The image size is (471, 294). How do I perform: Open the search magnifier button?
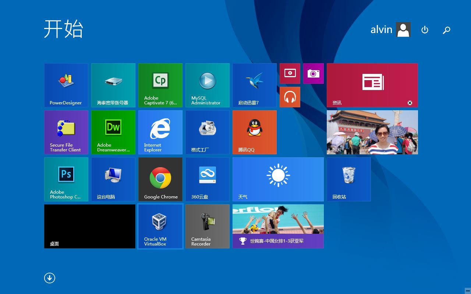pyautogui.click(x=446, y=30)
